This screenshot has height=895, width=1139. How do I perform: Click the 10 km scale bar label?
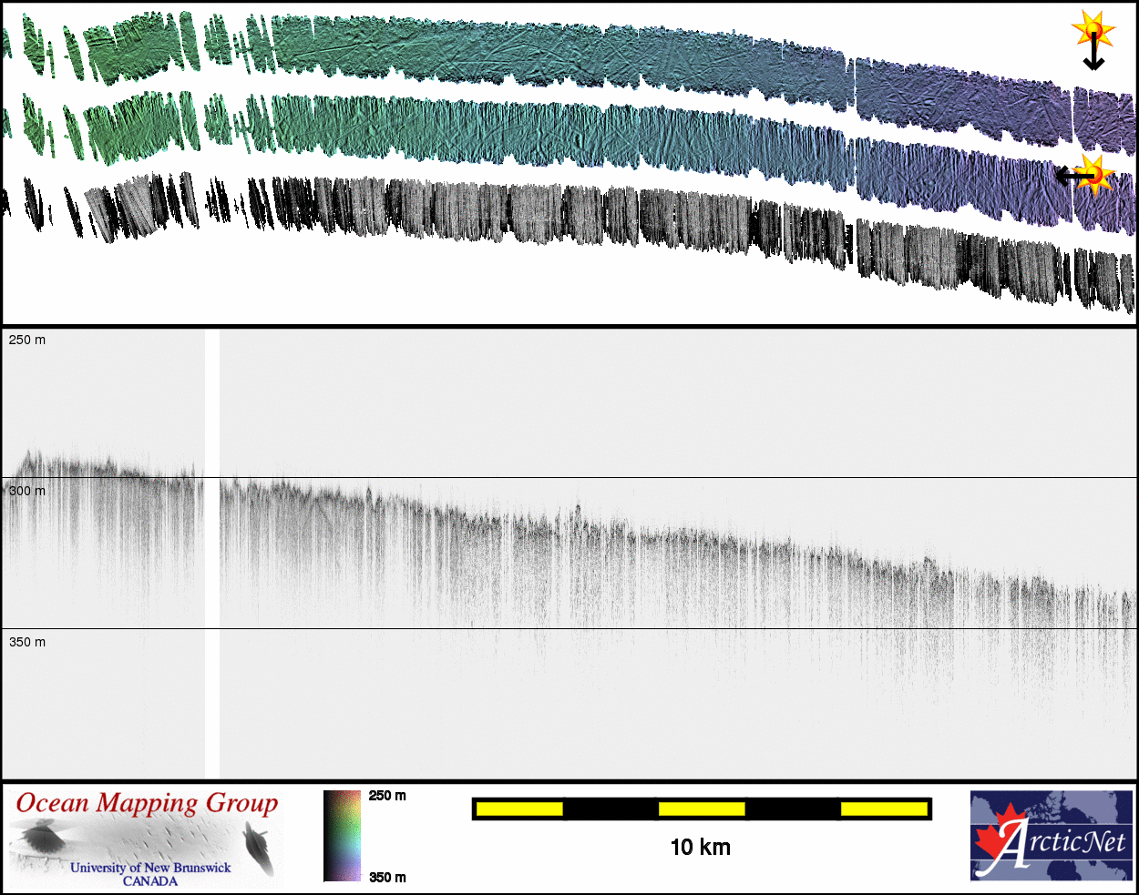point(700,848)
